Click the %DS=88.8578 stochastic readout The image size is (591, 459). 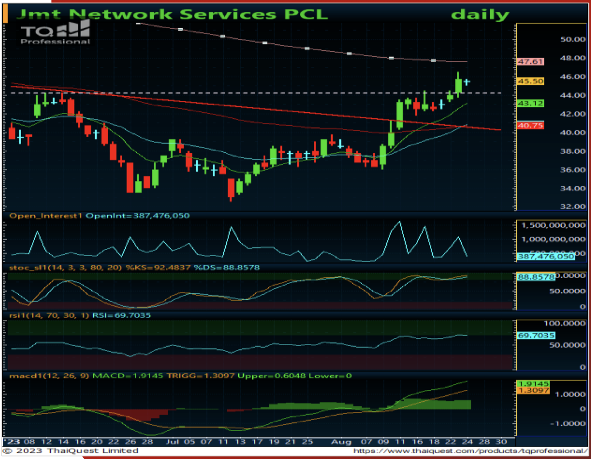[x=227, y=268]
